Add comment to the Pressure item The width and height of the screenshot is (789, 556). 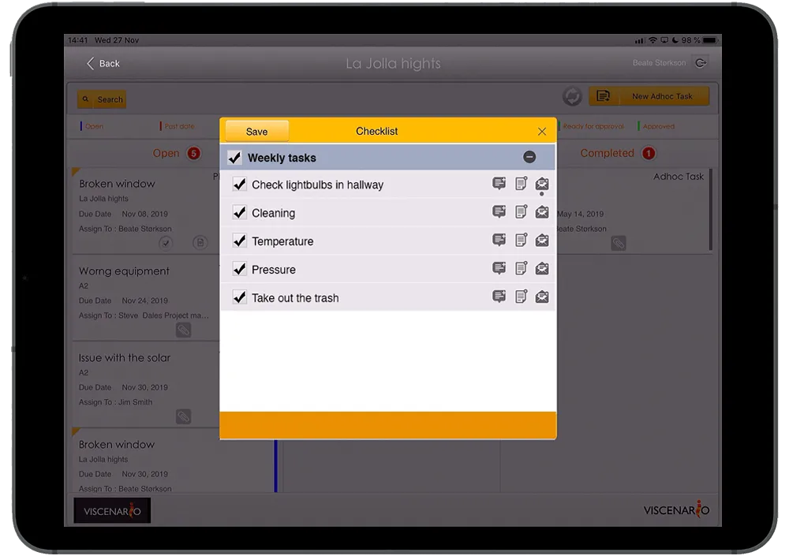point(499,268)
